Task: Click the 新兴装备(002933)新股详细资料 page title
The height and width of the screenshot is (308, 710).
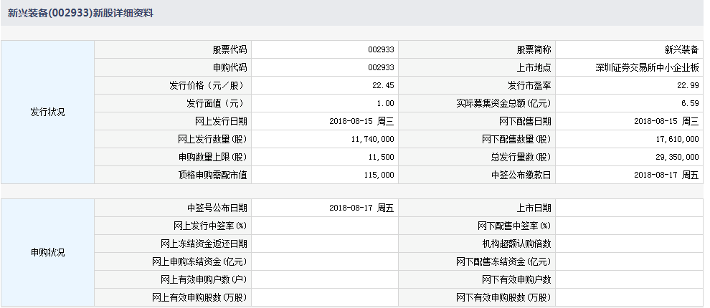Action: coord(80,14)
